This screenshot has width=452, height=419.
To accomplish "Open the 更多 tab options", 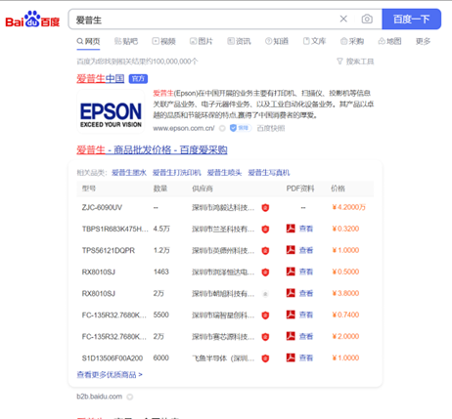I will (x=423, y=41).
